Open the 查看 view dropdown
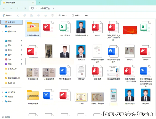Image resolution: width=156 pixels, height=119 pixels. point(76,16)
